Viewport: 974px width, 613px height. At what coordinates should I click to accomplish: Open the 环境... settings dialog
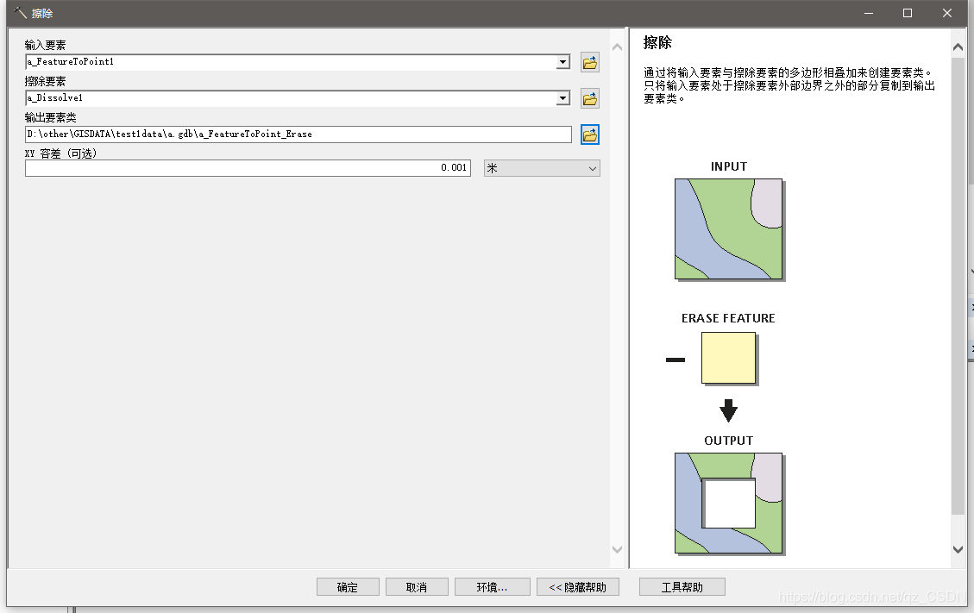point(492,586)
